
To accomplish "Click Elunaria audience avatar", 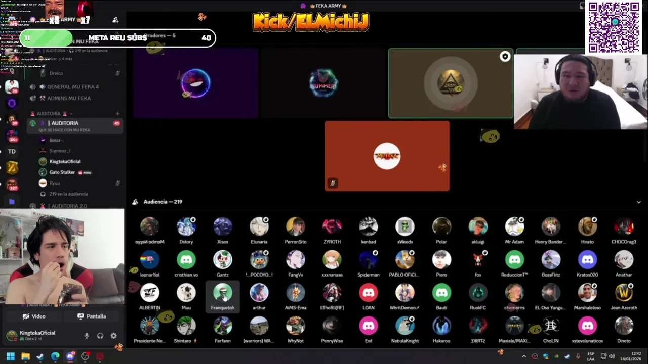I will (259, 227).
